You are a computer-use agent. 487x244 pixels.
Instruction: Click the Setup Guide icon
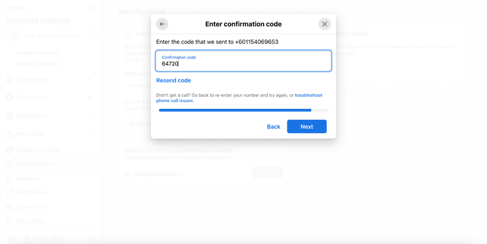pyautogui.click(x=9, y=221)
